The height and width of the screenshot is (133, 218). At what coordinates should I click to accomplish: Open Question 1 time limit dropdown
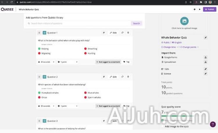point(46,62)
